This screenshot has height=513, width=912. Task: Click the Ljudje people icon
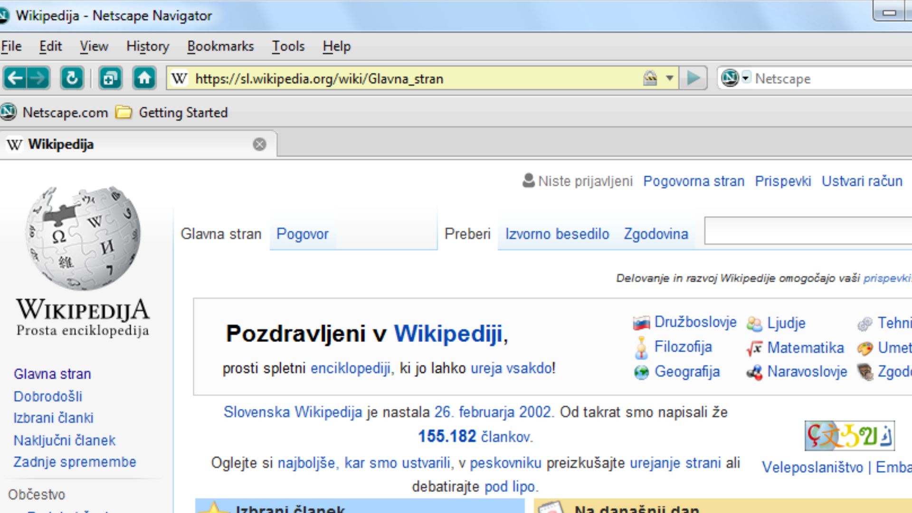tap(754, 323)
